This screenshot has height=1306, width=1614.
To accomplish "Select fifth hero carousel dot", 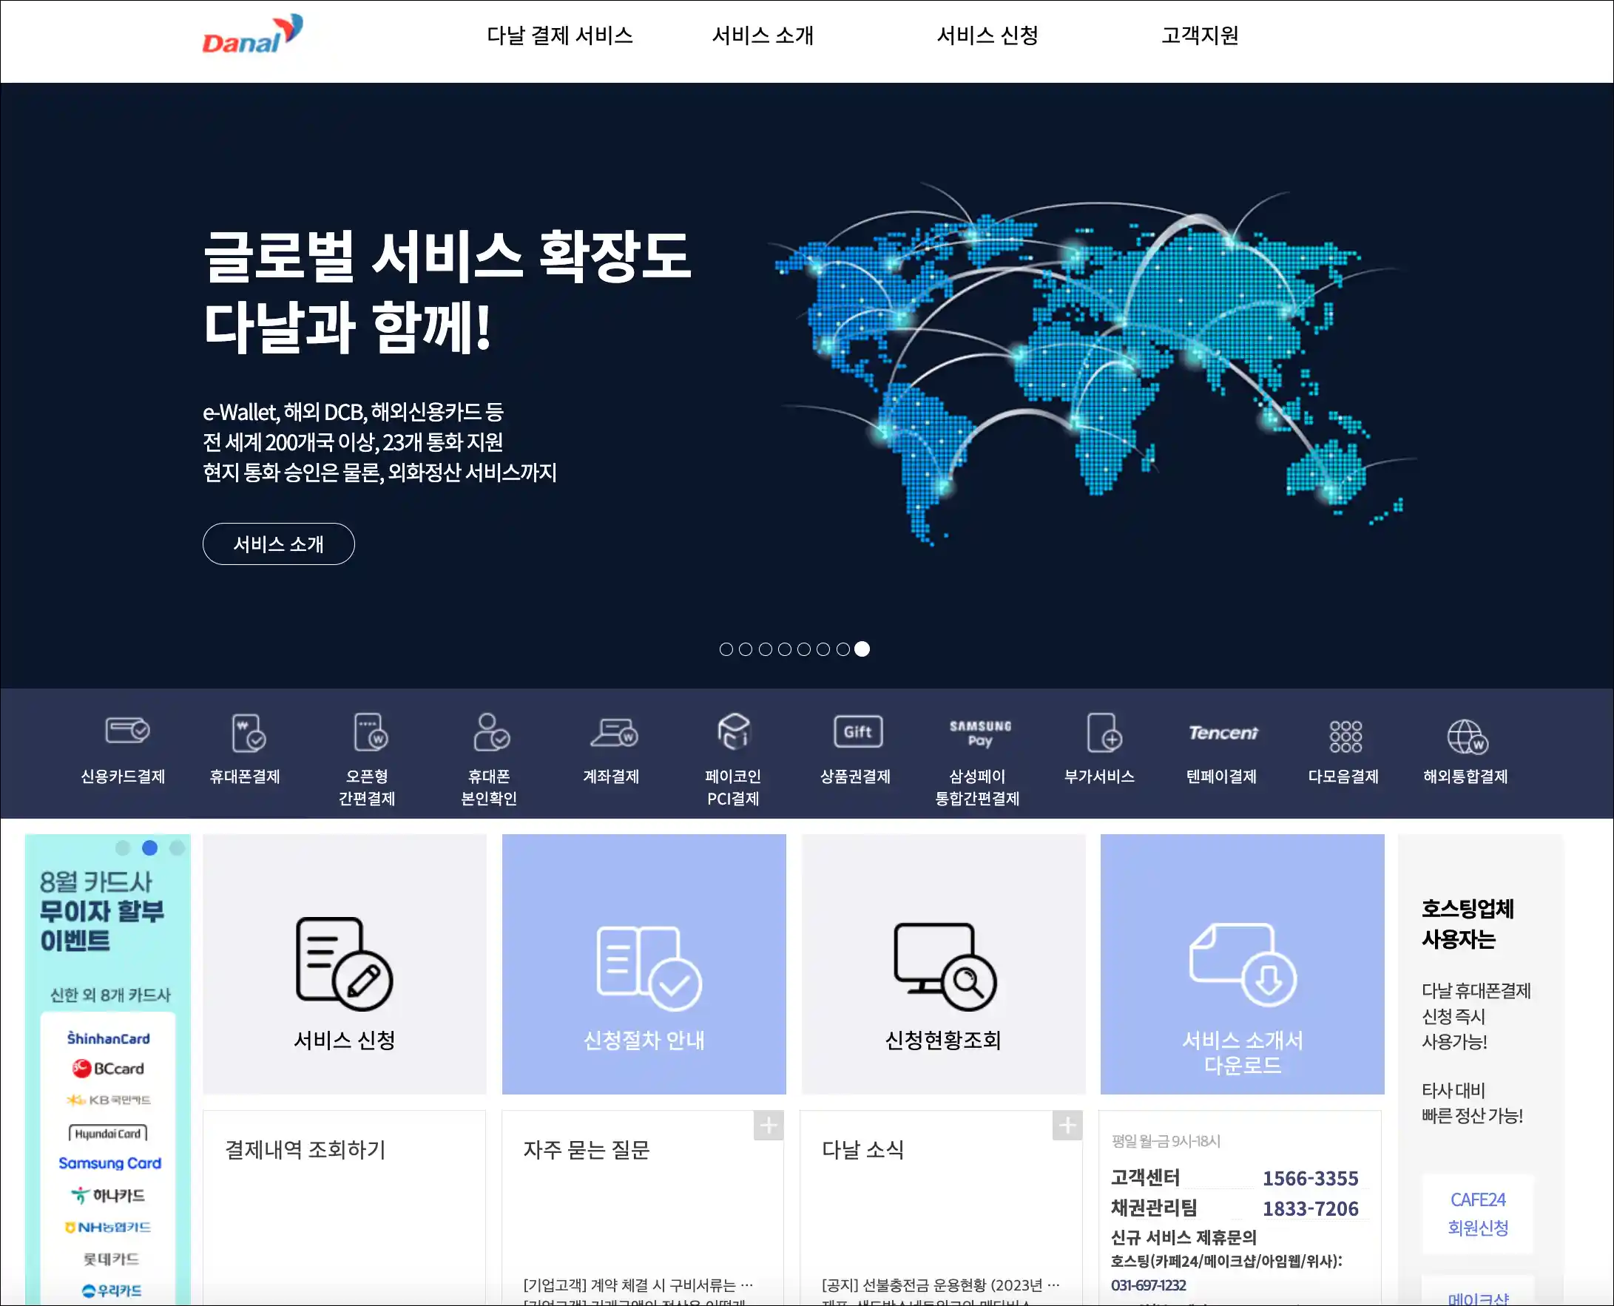I will tap(804, 649).
